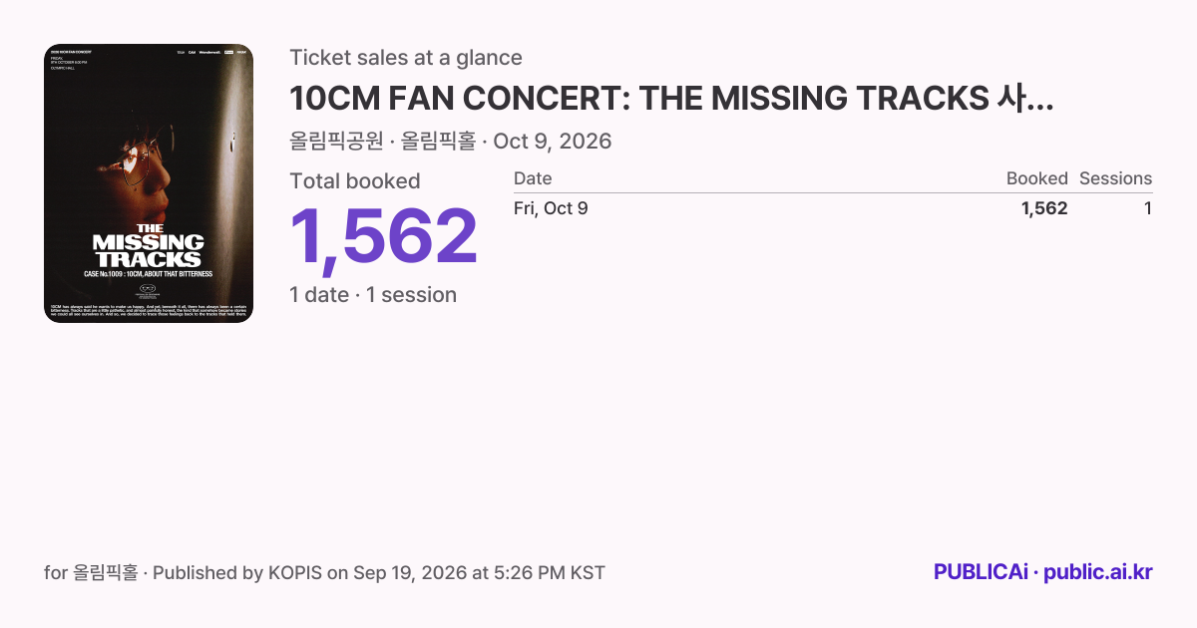
Task: Click THE MISSING TRACKS title on poster
Action: (x=149, y=246)
